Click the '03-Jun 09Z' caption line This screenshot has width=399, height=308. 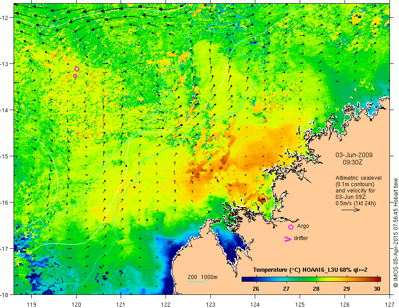351,197
